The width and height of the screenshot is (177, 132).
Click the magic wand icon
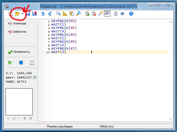point(100,14)
